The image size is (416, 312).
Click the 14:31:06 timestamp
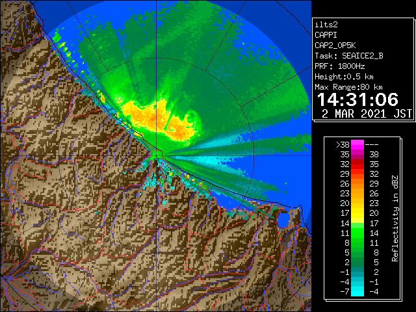coord(357,99)
